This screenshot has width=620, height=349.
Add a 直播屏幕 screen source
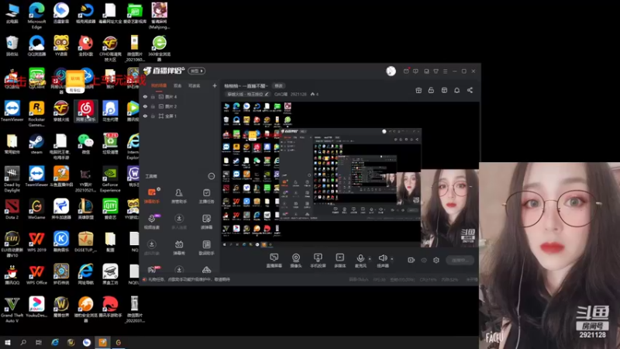[x=274, y=261]
